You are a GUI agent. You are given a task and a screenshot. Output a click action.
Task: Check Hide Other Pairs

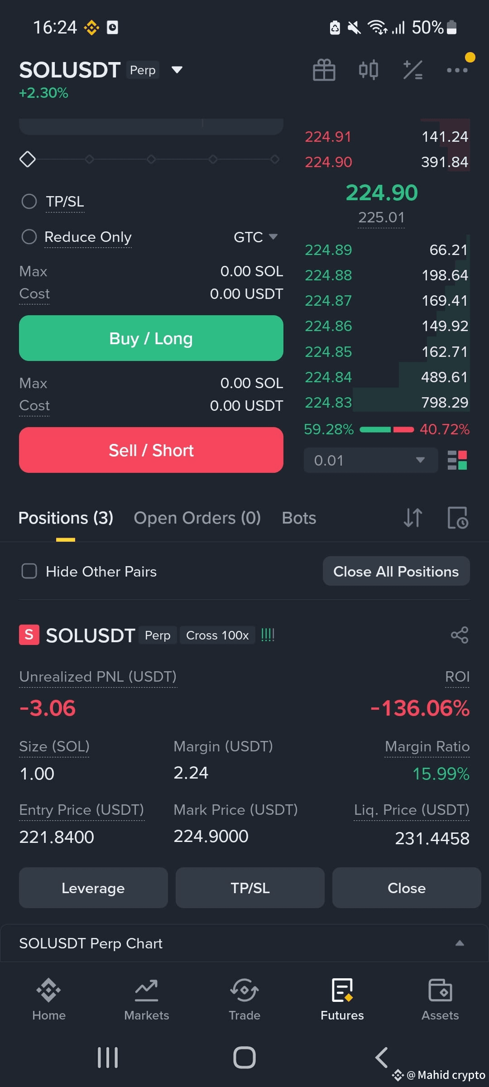(x=29, y=571)
